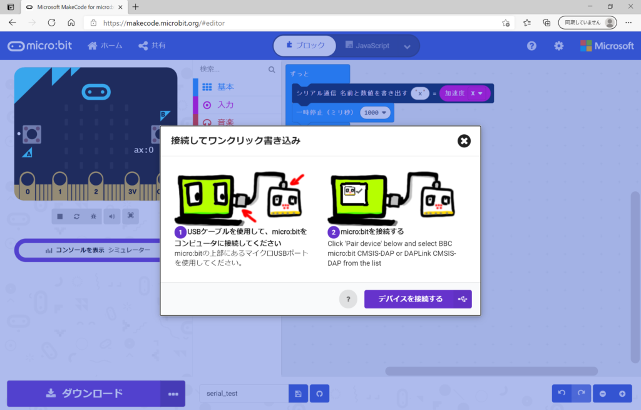Open the settings gear menu
Screen dimensions: 641x410
pos(558,46)
